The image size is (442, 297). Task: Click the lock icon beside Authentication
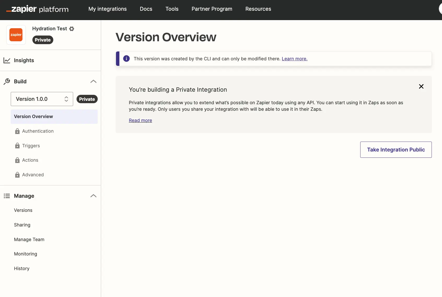(17, 131)
